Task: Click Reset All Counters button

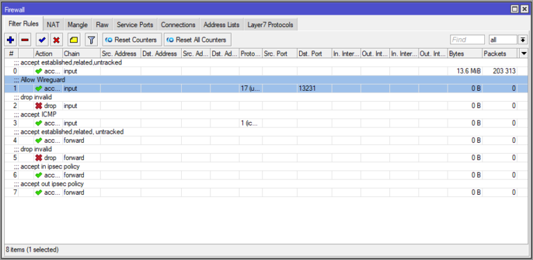Action: click(198, 40)
